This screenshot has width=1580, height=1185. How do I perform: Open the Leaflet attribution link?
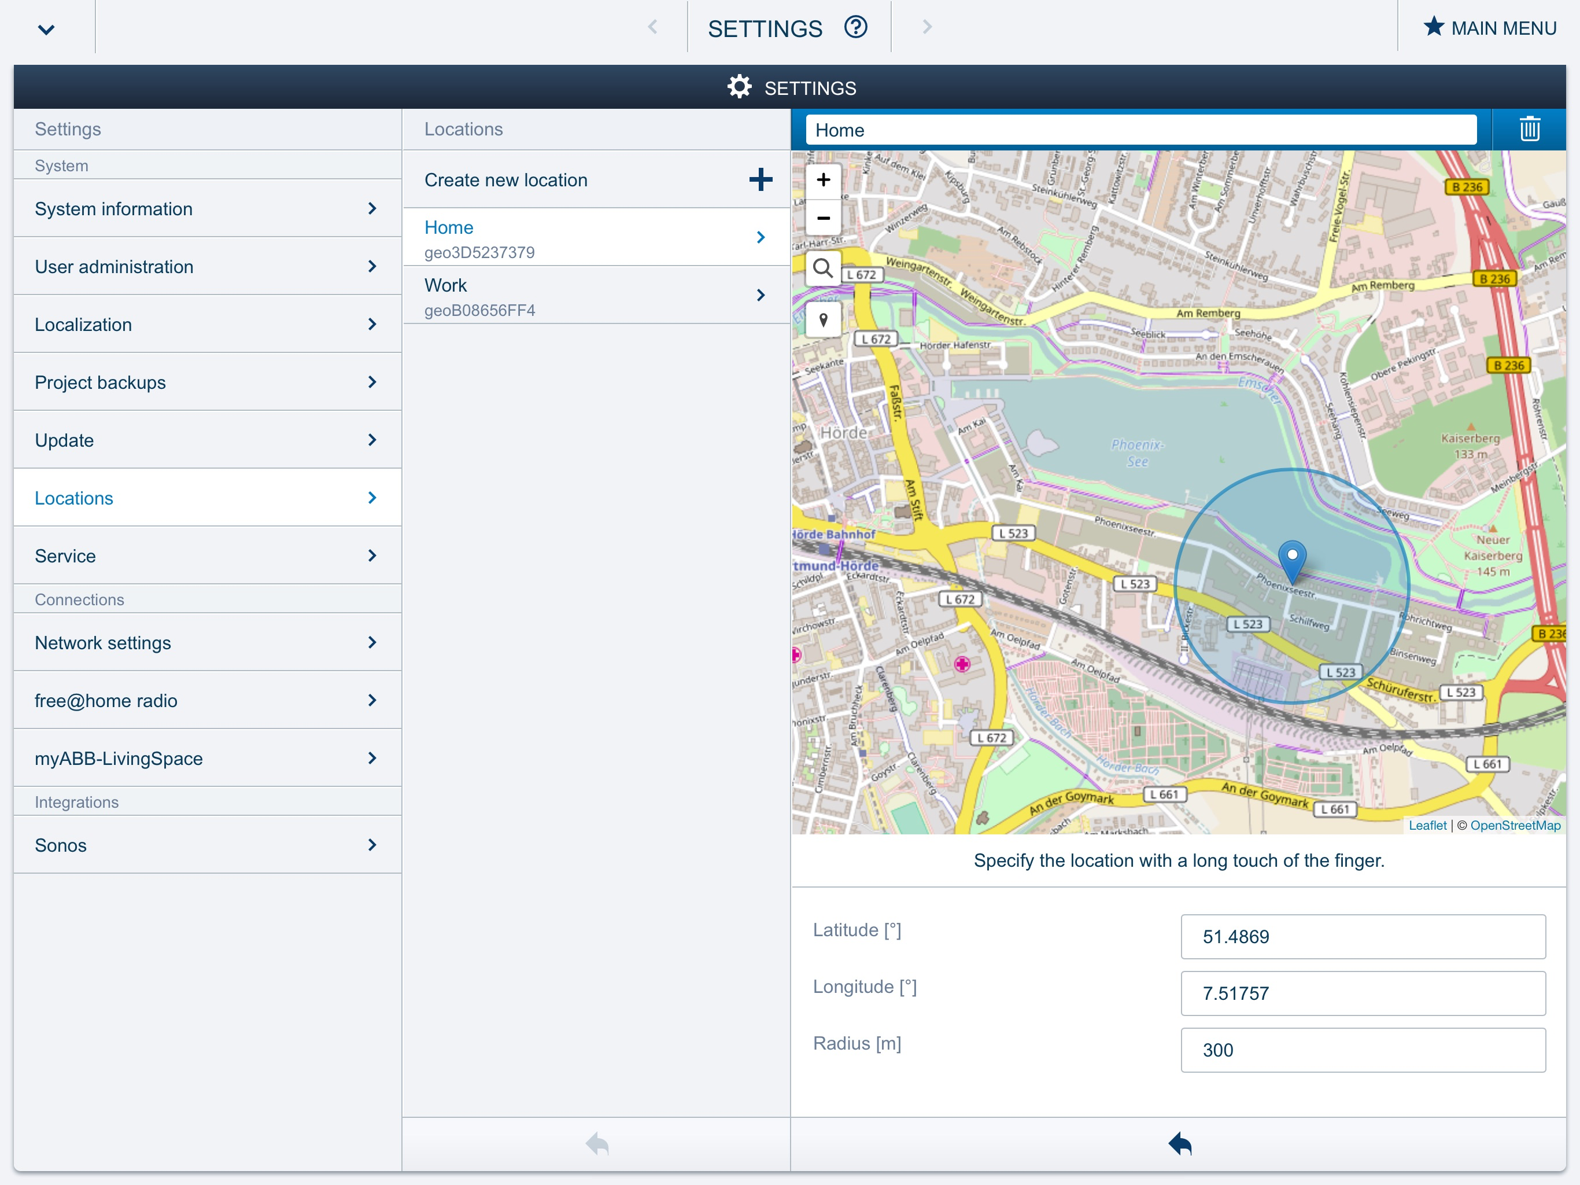(1427, 825)
